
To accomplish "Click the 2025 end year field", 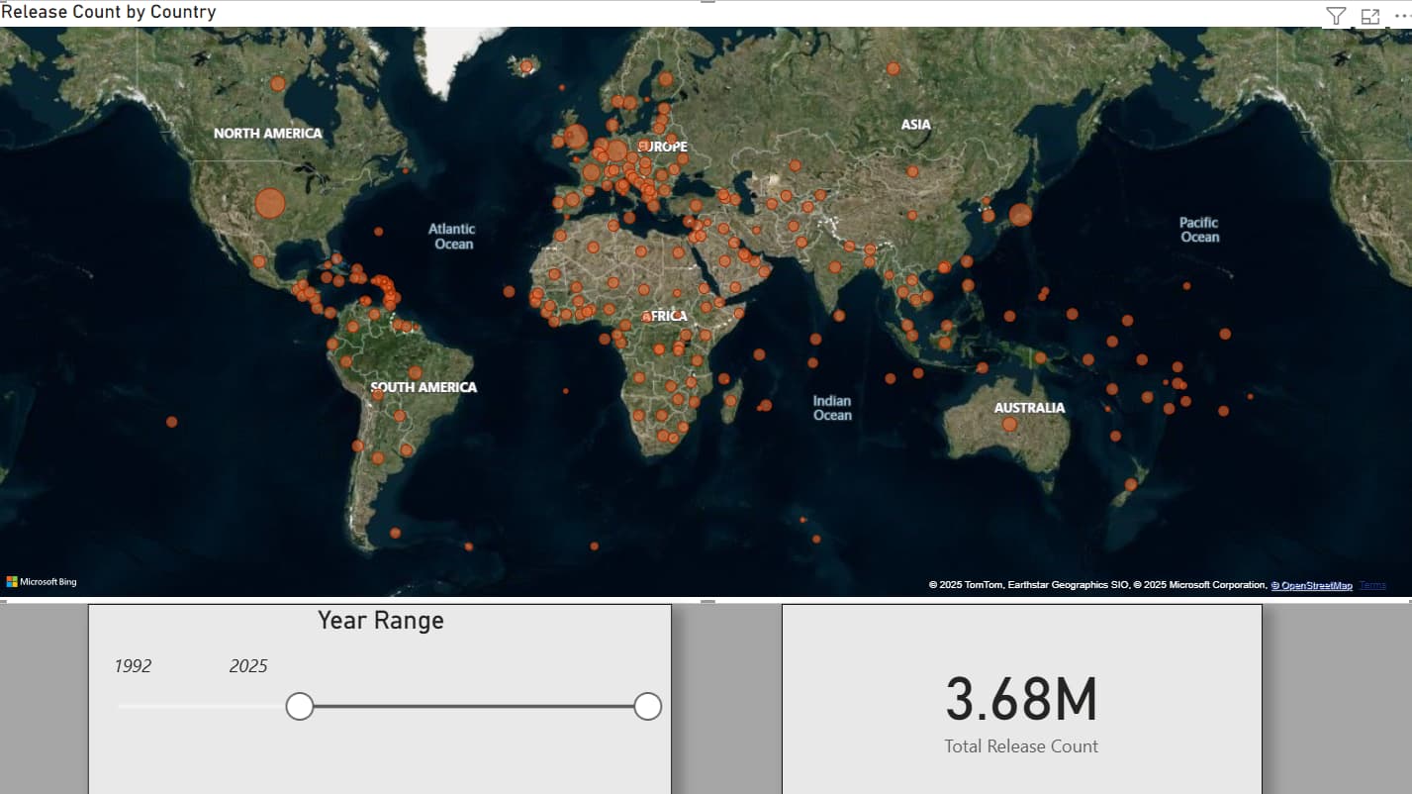I will click(248, 666).
